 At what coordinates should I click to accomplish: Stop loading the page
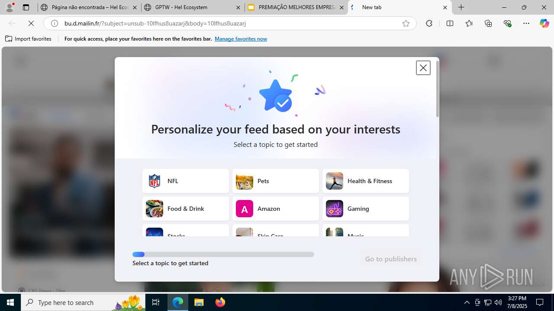coord(31,23)
